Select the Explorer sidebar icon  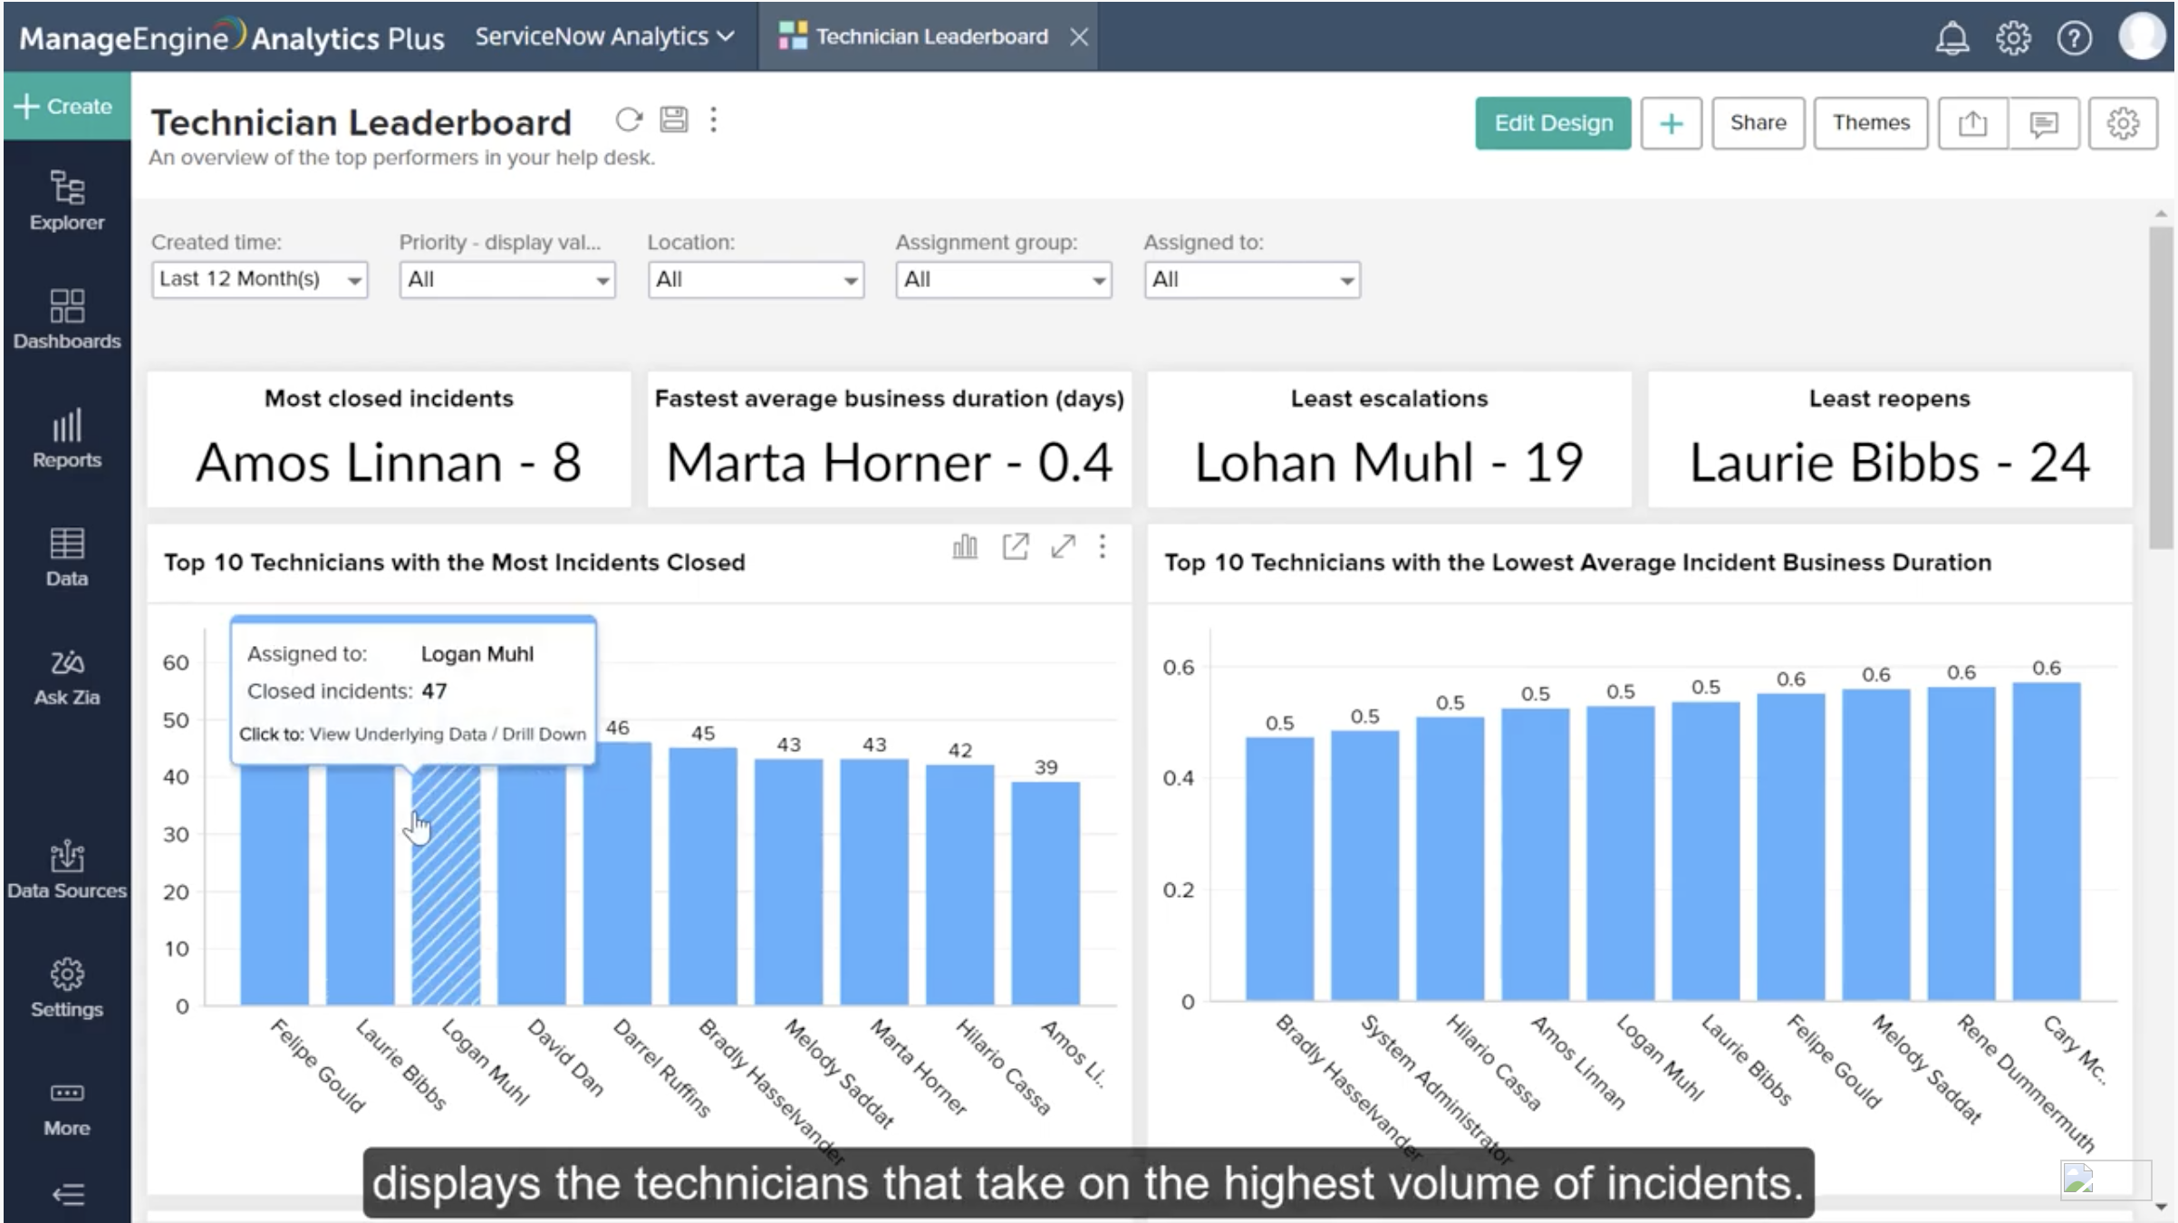(66, 201)
